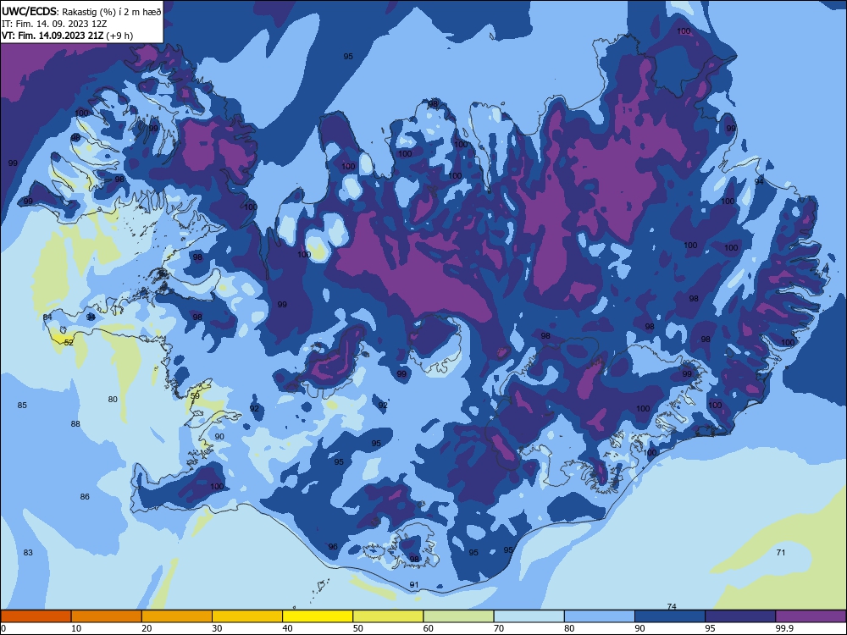The width and height of the screenshot is (847, 635).
Task: Click the humidity value '96' on the map
Action: (333, 546)
